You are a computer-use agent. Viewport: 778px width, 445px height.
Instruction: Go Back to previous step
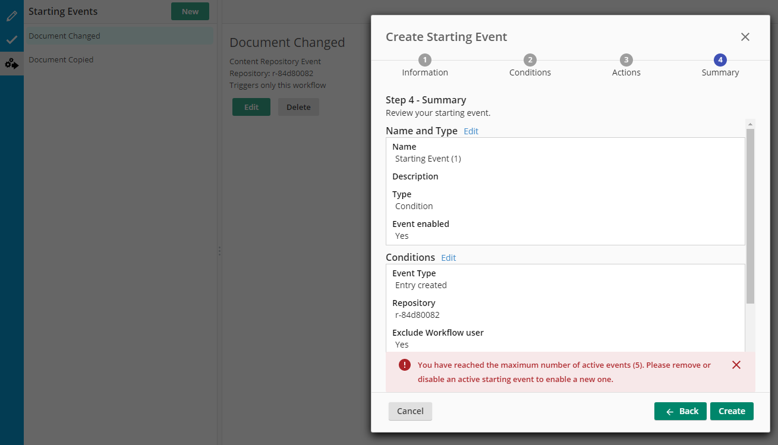pos(681,411)
